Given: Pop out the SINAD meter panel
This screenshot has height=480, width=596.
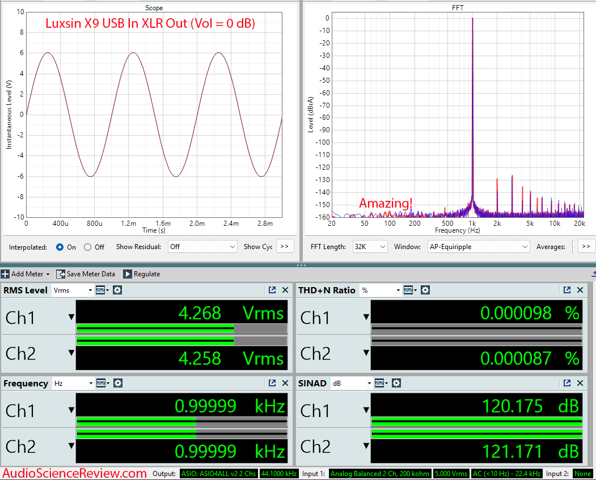Looking at the screenshot, I should point(567,383).
